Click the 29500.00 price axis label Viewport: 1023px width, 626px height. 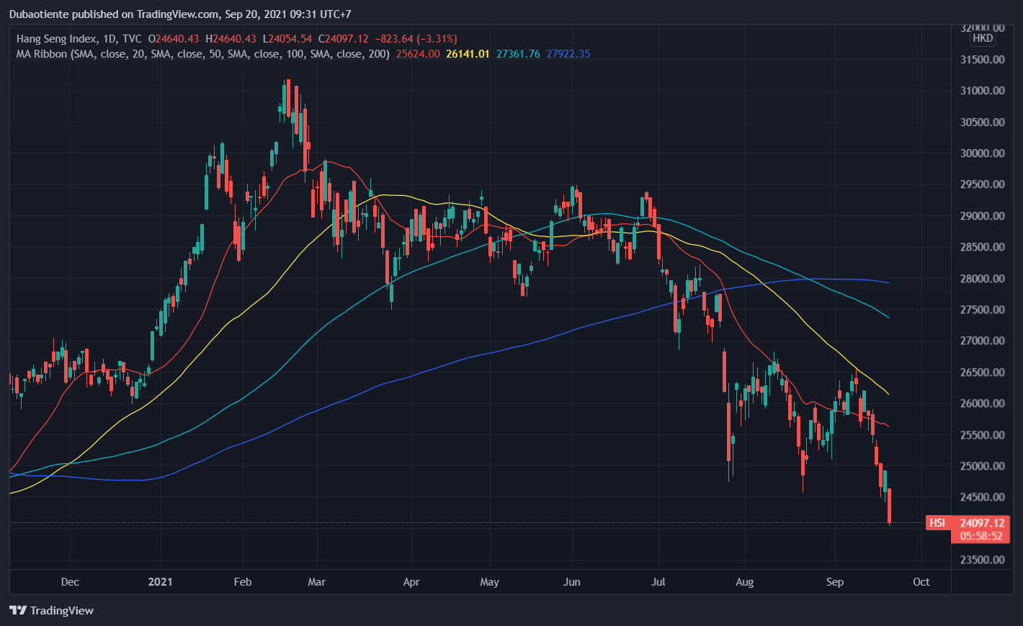982,184
